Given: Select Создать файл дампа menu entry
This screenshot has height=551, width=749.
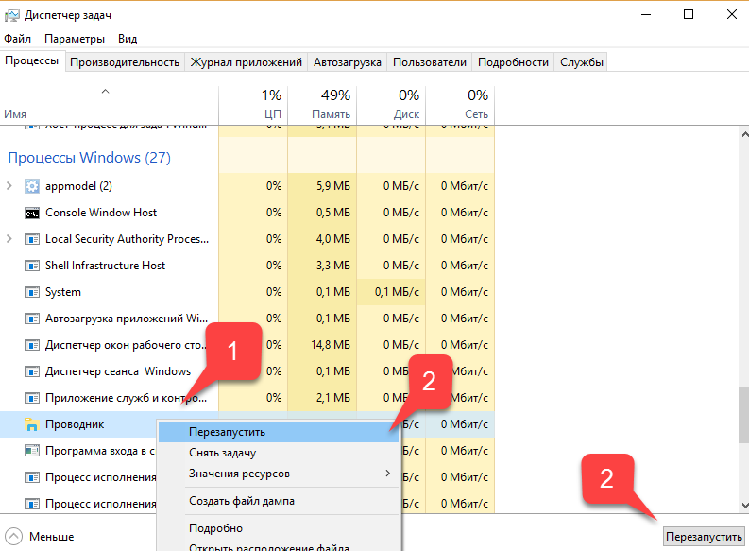Looking at the screenshot, I should (x=241, y=500).
